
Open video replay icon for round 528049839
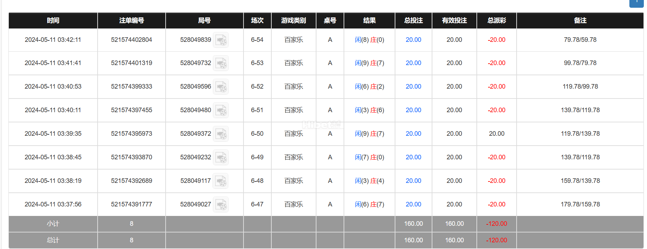(x=221, y=40)
